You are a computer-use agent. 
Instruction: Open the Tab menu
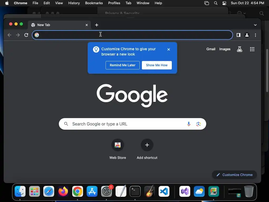(128, 3)
